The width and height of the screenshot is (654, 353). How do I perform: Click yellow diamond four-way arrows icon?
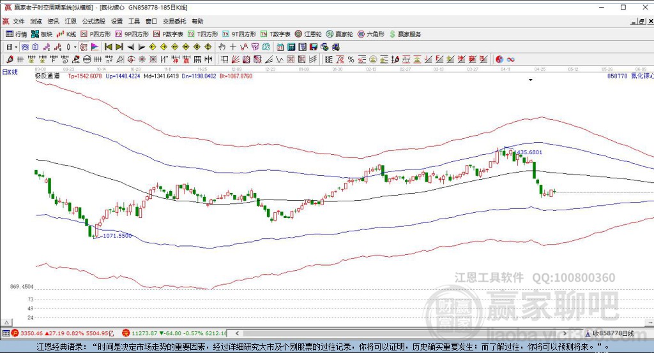208,47
